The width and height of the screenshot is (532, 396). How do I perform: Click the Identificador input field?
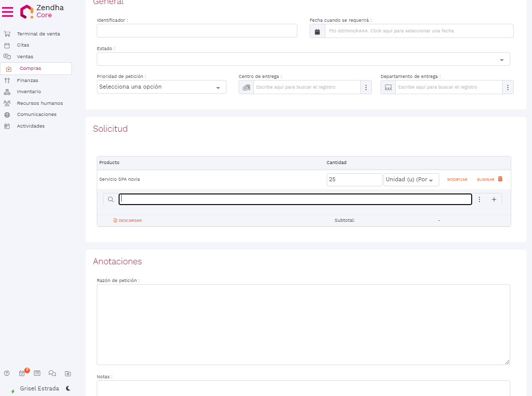pyautogui.click(x=197, y=31)
